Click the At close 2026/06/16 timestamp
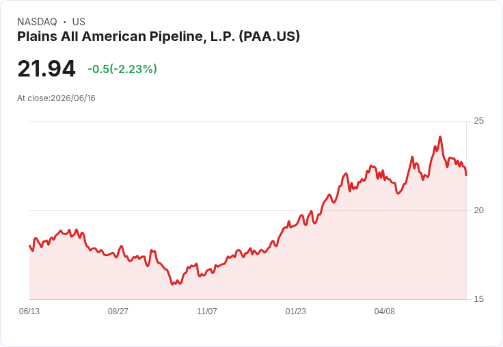 [x=56, y=98]
